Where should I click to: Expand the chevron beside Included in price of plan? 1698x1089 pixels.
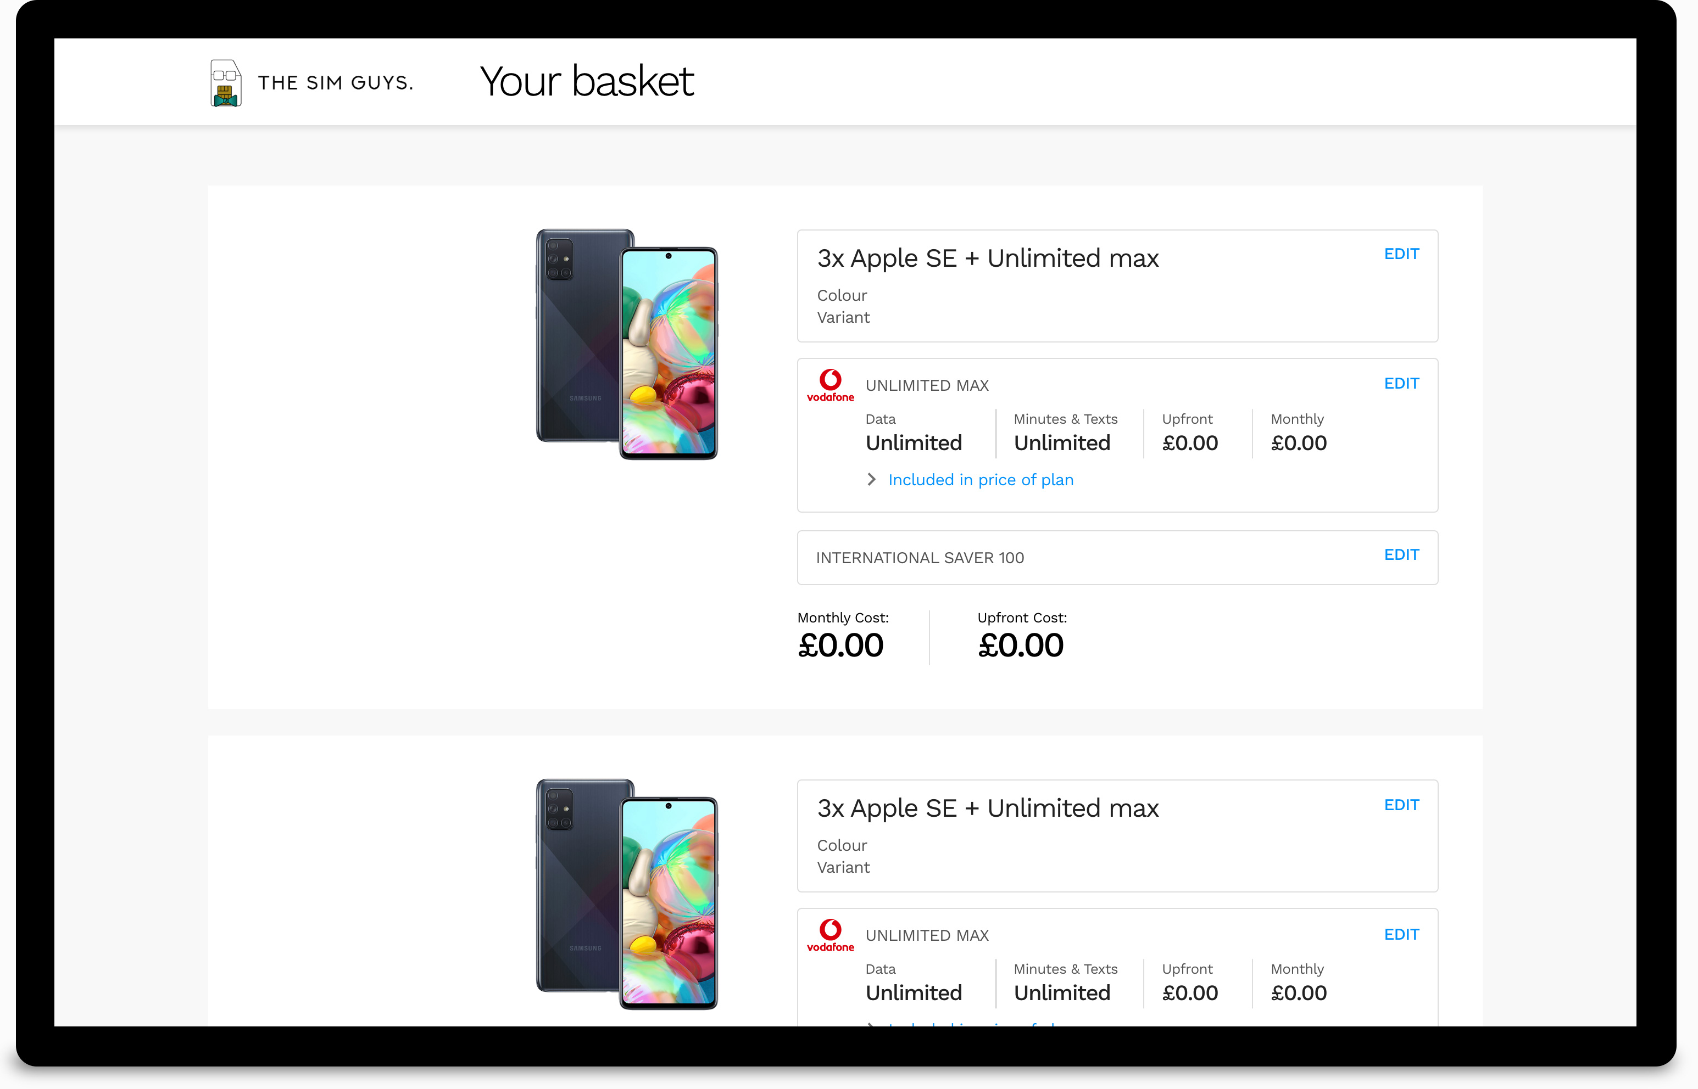click(872, 479)
